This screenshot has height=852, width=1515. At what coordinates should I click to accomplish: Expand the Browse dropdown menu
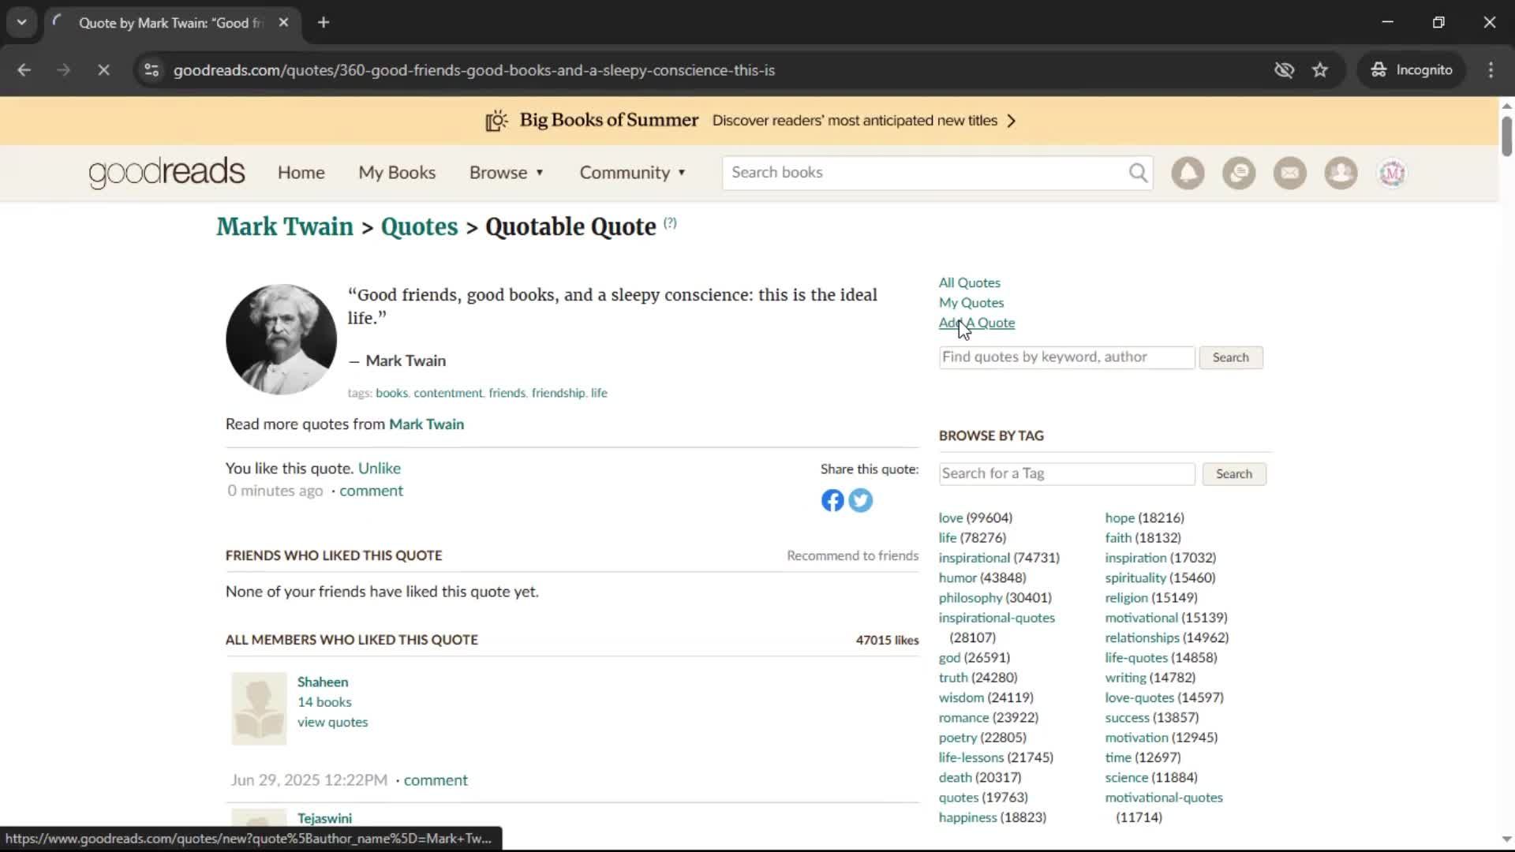(507, 173)
